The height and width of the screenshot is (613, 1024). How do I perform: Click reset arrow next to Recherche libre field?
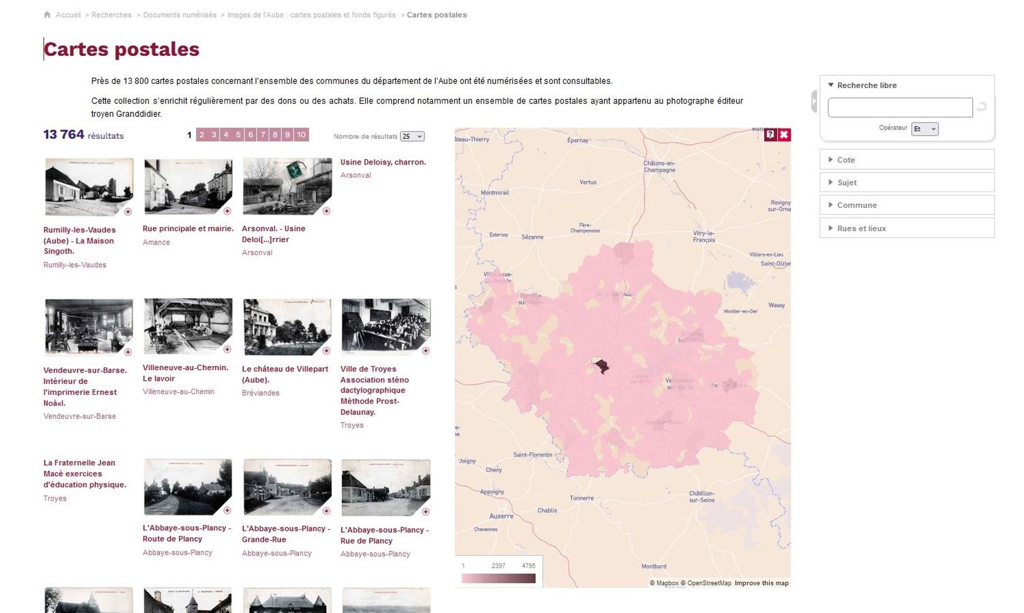coord(982,107)
